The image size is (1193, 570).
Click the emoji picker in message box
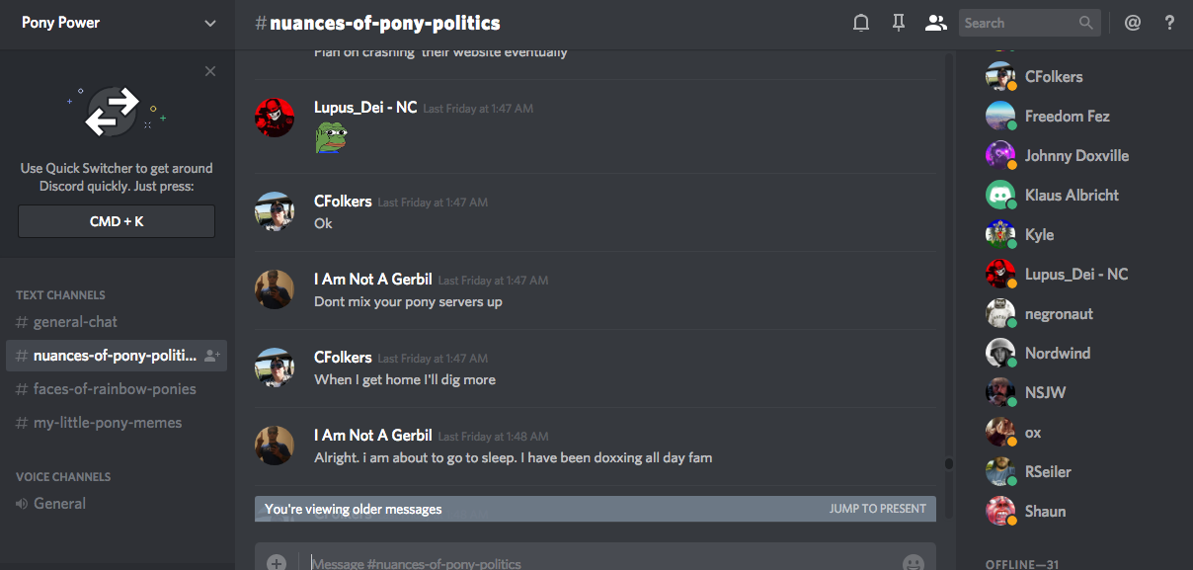[x=914, y=563]
